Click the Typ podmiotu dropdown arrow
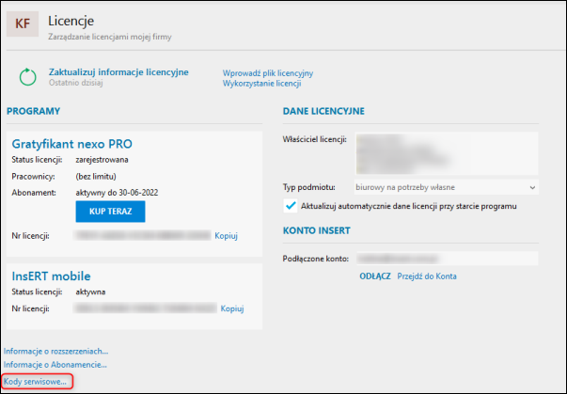Screen dimensions: 567x394 tap(532, 188)
